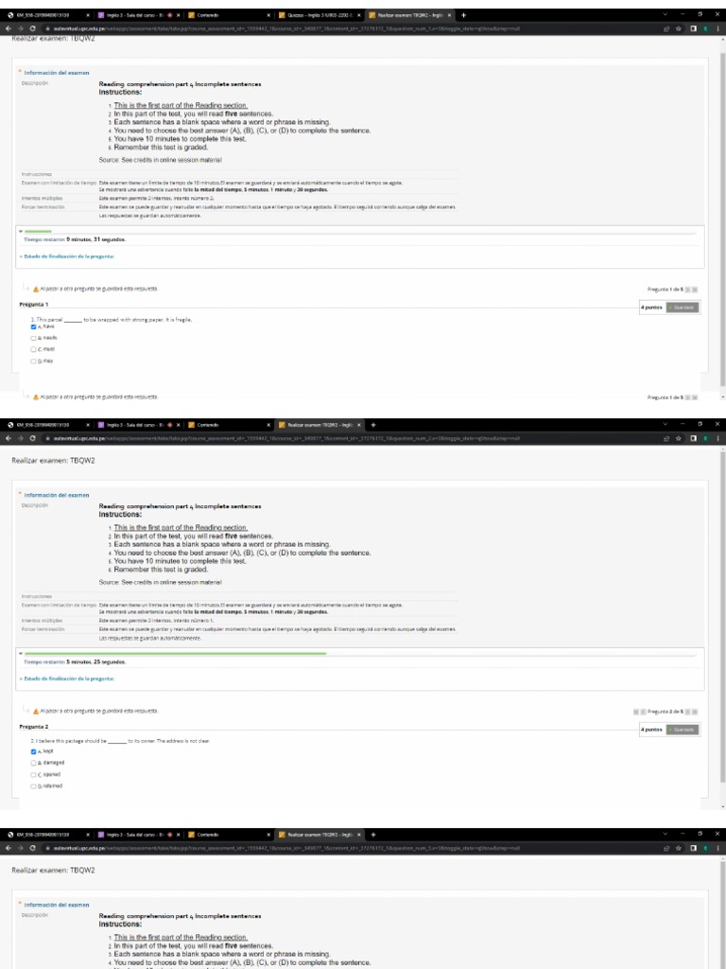Click the bookmark star icon in the topmost address bar

pos(680,28)
